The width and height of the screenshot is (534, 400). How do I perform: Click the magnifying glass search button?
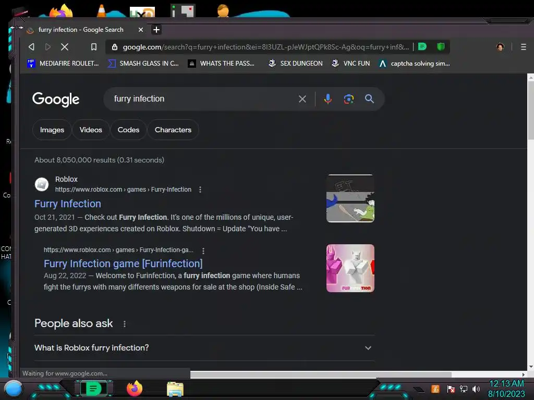[369, 99]
